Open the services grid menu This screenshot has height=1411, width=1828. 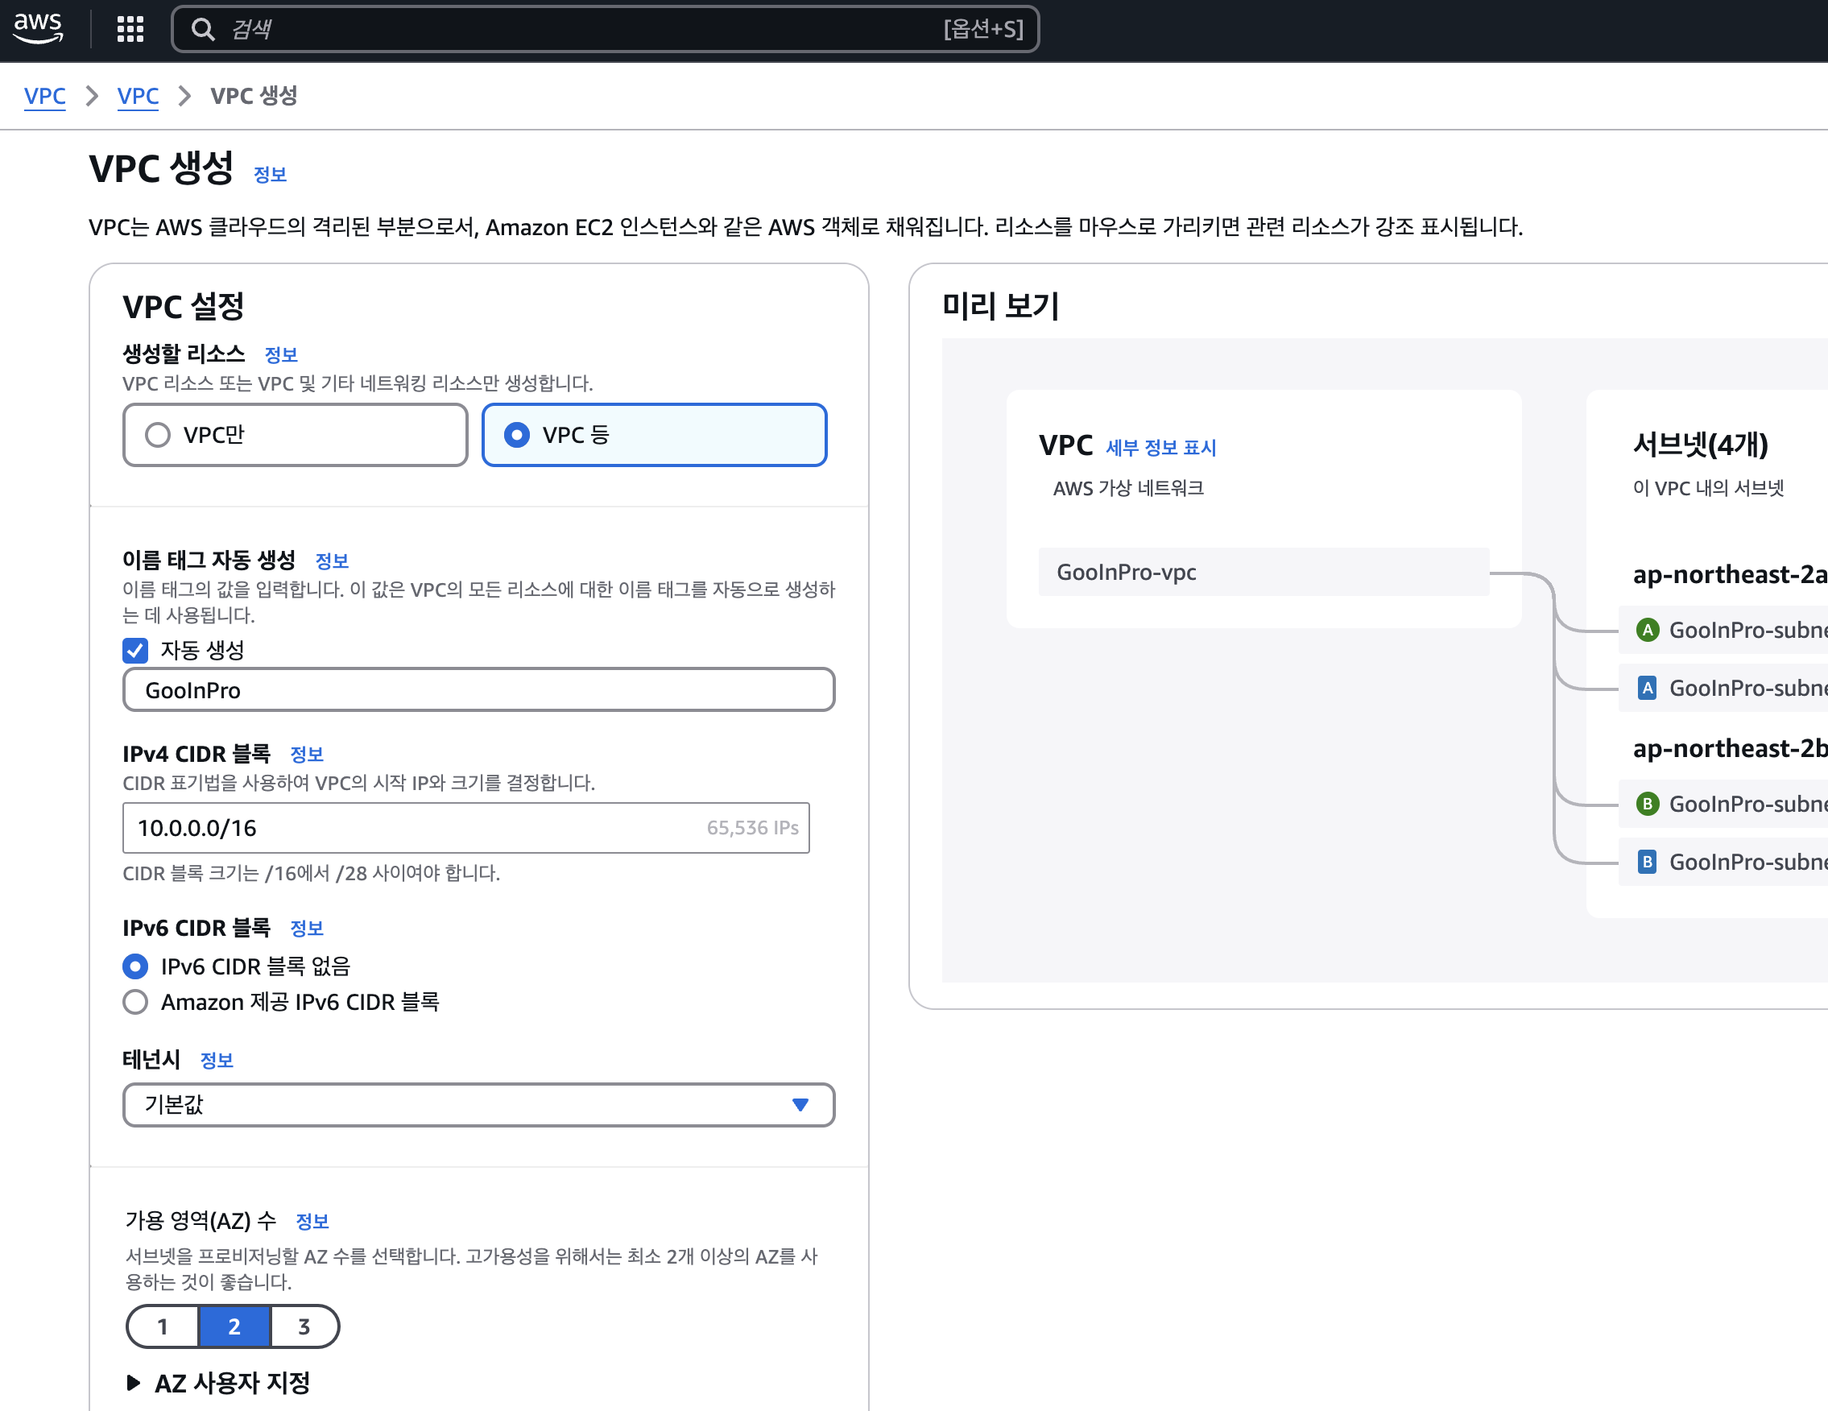[130, 28]
